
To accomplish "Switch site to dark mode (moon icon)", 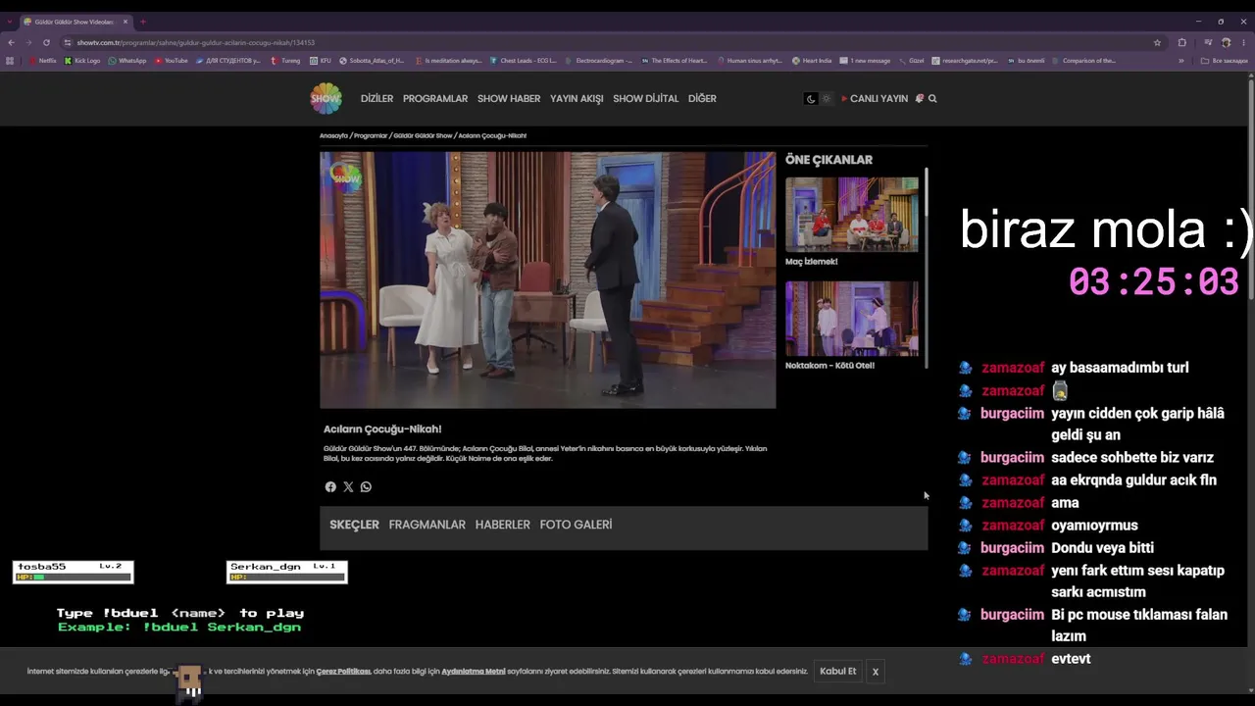I will point(811,99).
